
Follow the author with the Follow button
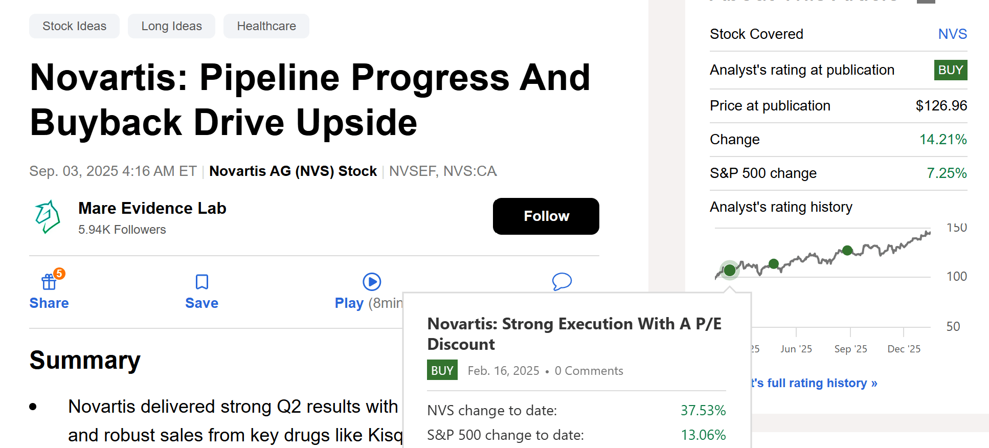tap(546, 216)
